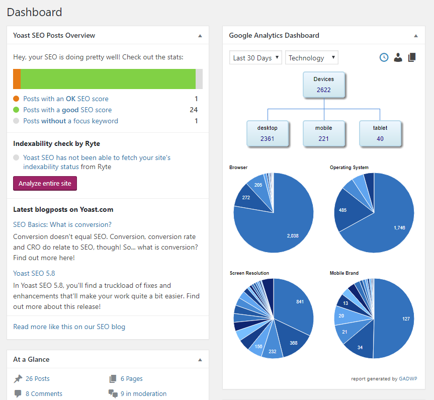Collapse the Yoast SEO Posts Overview widget
The image size is (434, 400).
[200, 36]
